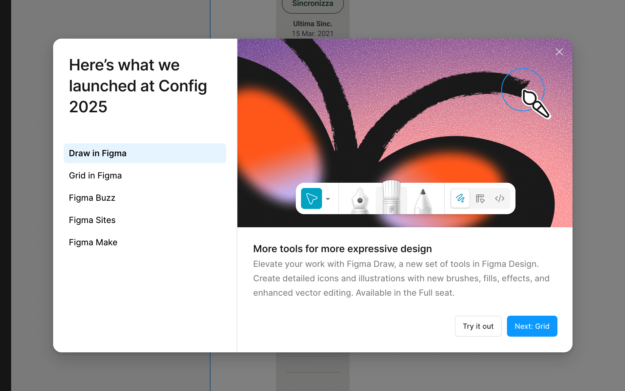Open the Grid in Figma section

point(95,176)
